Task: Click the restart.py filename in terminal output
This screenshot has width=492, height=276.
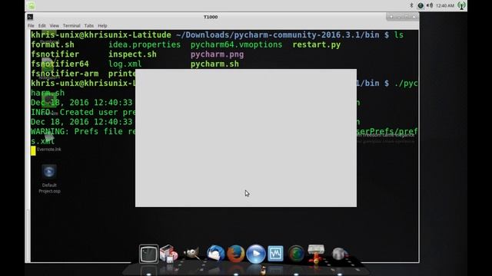Action: point(316,44)
